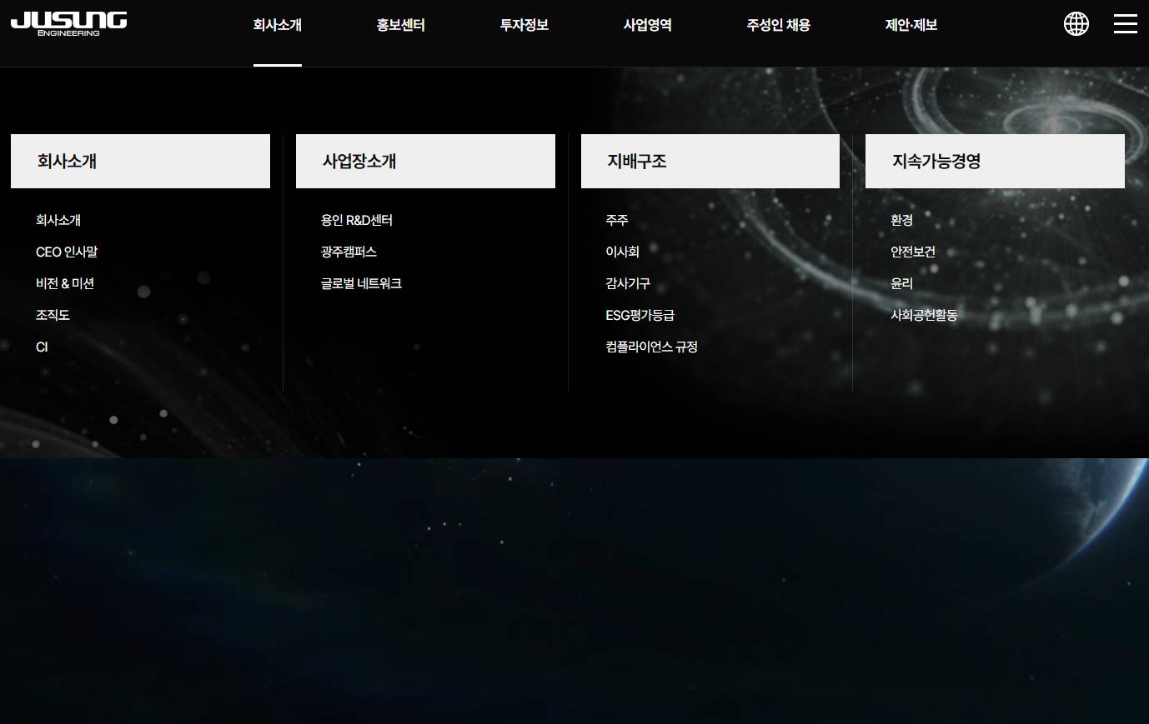1149x724 pixels.
Task: Open the 사회공헌활동 link
Action: click(x=924, y=315)
